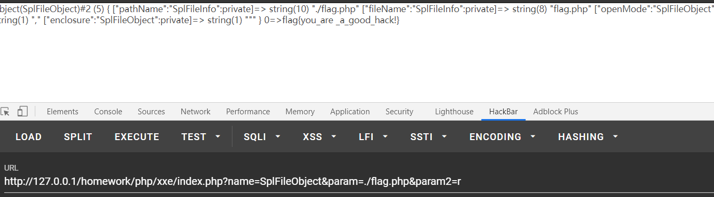This screenshot has height=197, width=714.
Task: Expand the LFI dropdown menu
Action: click(373, 137)
